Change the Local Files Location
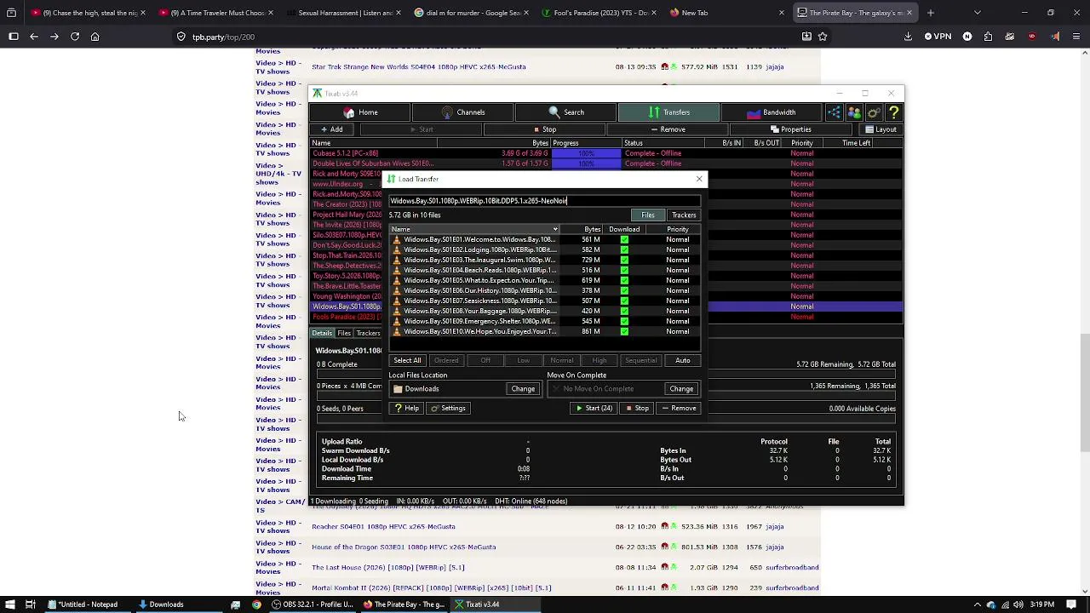The width and height of the screenshot is (1090, 613). (x=523, y=389)
